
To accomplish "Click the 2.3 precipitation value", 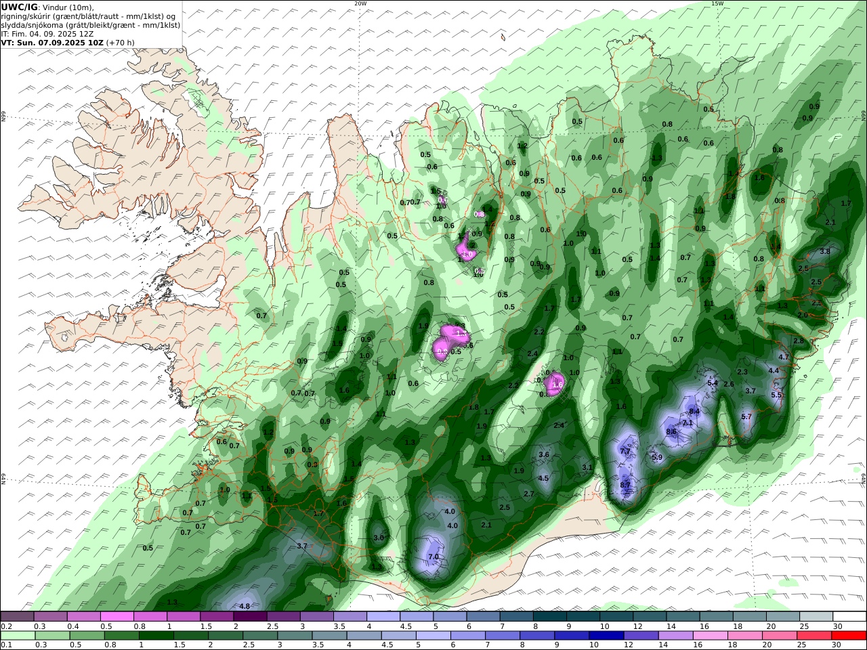I will click(742, 372).
